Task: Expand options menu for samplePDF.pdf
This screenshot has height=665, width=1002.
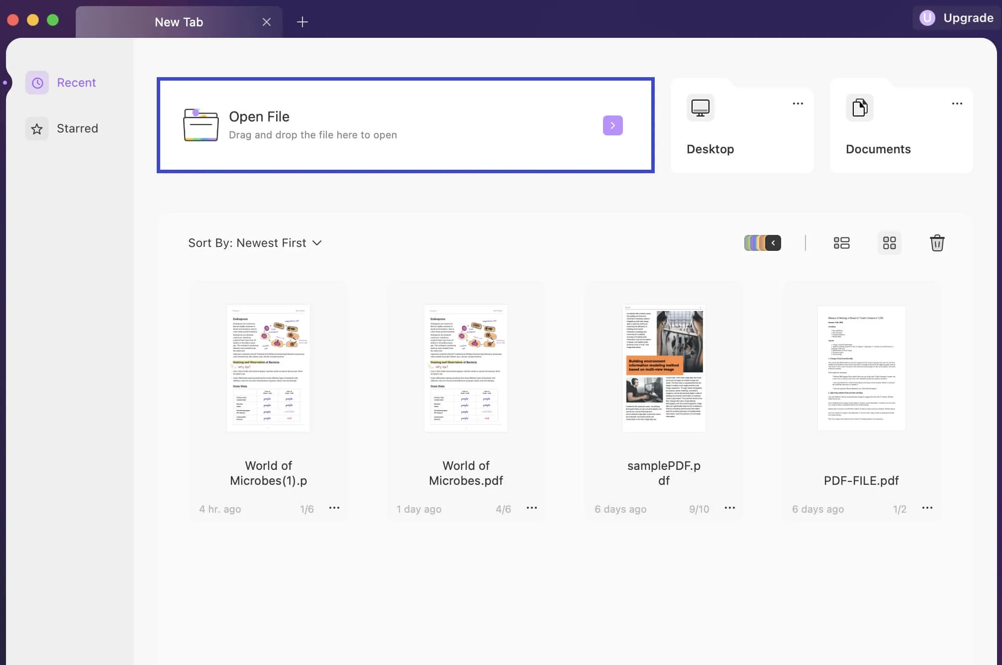Action: pyautogui.click(x=730, y=508)
